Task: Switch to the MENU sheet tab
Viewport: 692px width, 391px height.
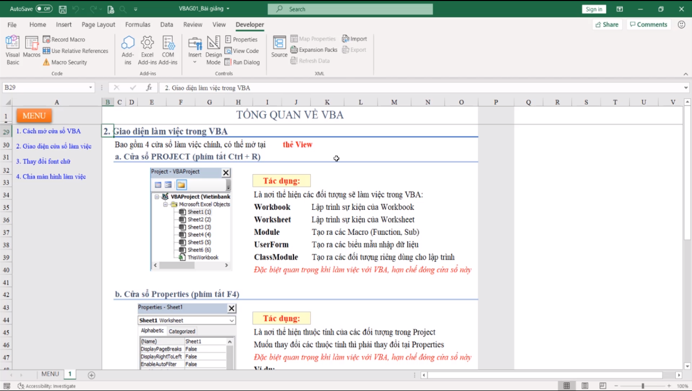Action: pos(50,374)
